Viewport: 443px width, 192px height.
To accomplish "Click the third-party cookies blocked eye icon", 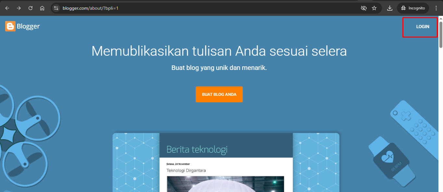I will (x=364, y=8).
